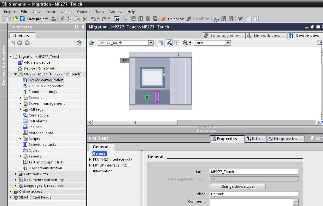Click the zoom to fit rows icon
Viewport: 323px width, 206px height.
tap(160, 43)
